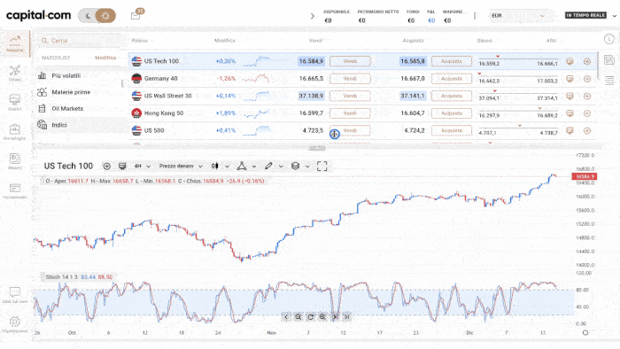Select the US 500 instrument row

362,130
